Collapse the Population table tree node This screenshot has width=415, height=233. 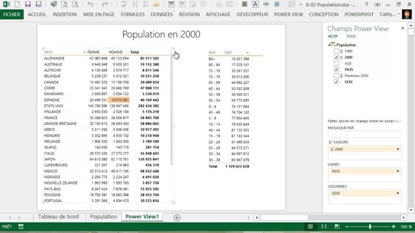[x=329, y=45]
